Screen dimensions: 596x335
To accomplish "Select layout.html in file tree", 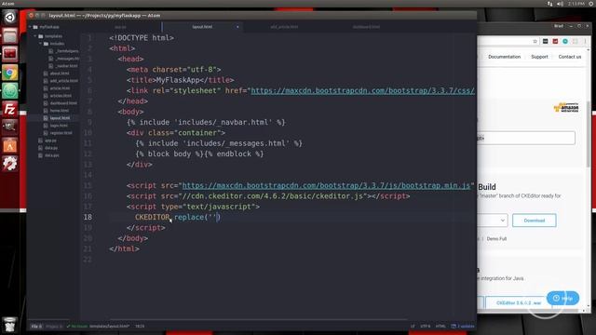I will click(x=60, y=118).
